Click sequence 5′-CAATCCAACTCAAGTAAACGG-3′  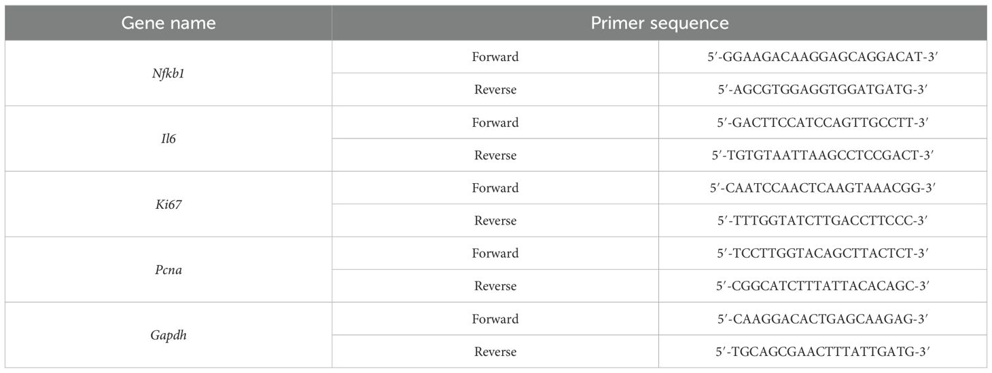tap(819, 188)
